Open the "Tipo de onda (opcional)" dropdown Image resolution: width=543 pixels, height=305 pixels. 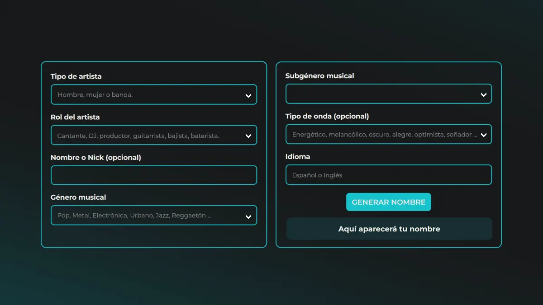click(389, 134)
